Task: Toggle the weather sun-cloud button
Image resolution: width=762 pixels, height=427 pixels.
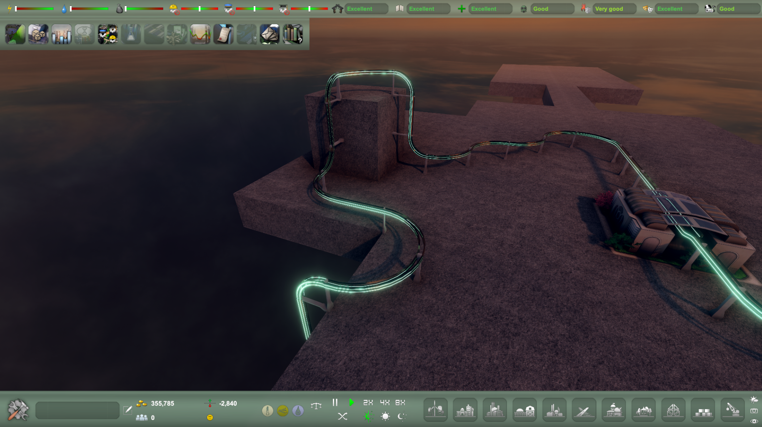Action: tap(754, 400)
